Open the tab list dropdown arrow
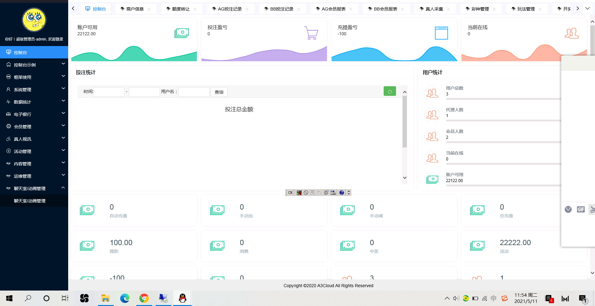 pyautogui.click(x=587, y=9)
